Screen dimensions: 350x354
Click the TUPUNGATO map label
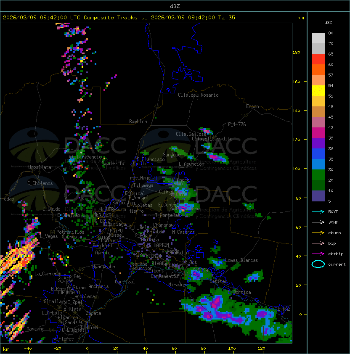68,292
